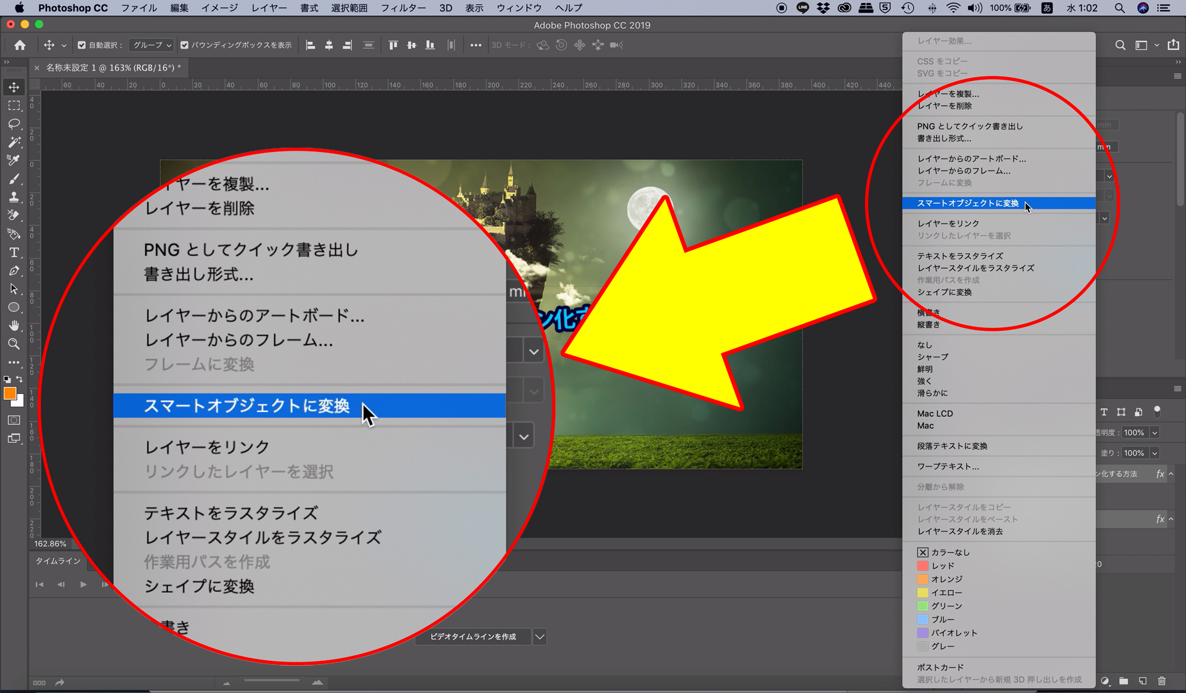Open the レイヤー menu in menu bar

[269, 8]
